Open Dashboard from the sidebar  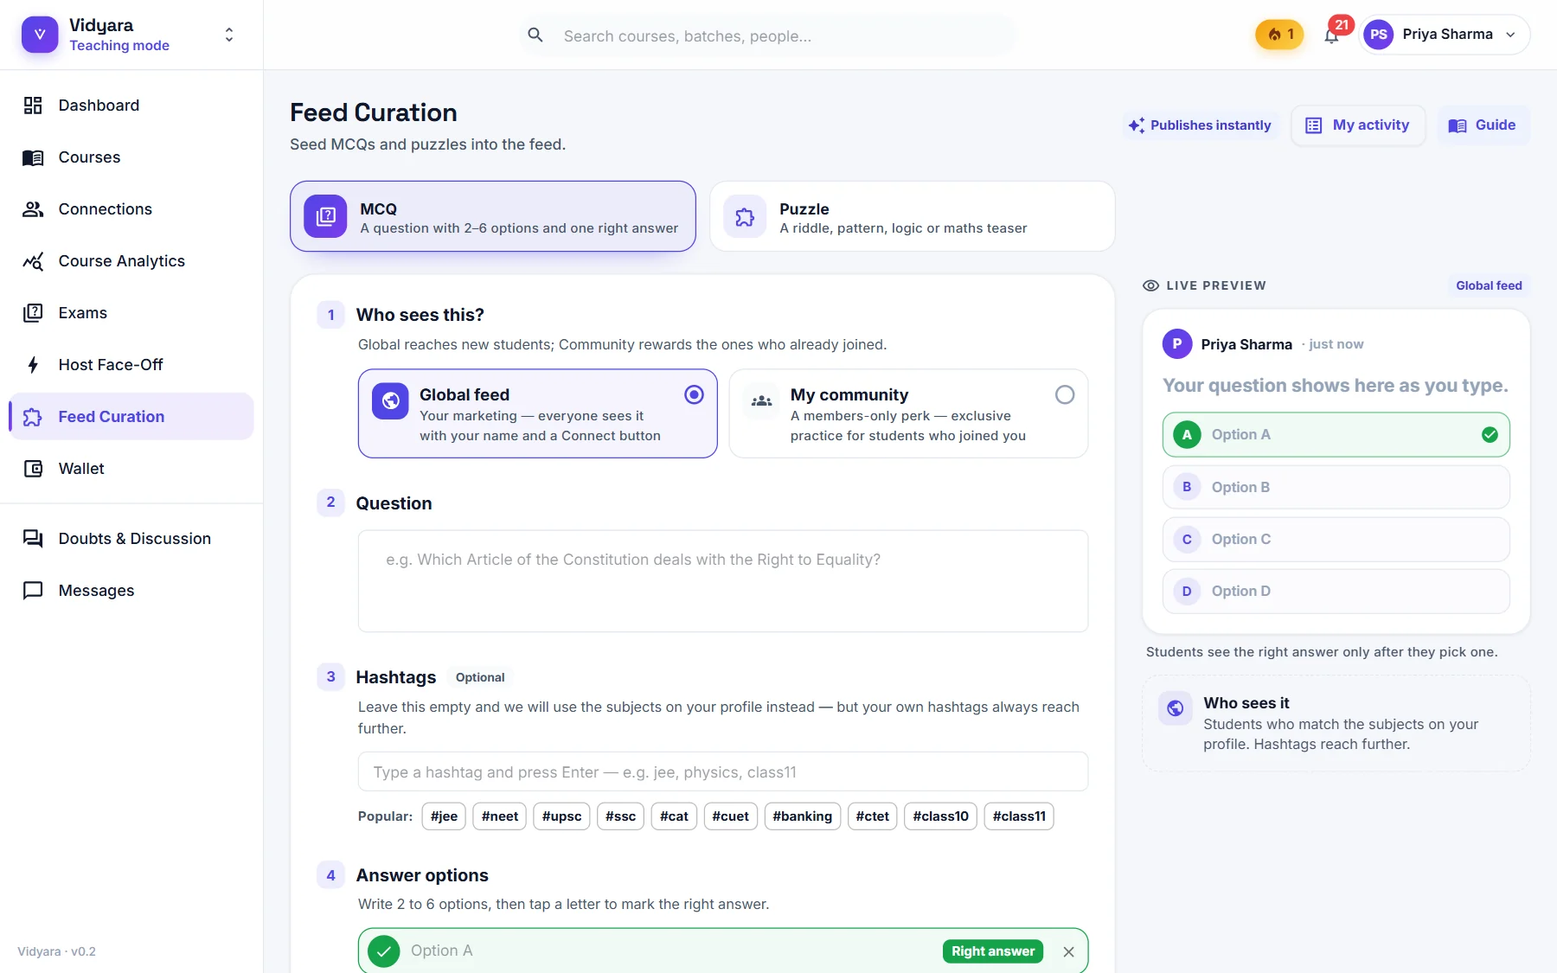tap(131, 106)
